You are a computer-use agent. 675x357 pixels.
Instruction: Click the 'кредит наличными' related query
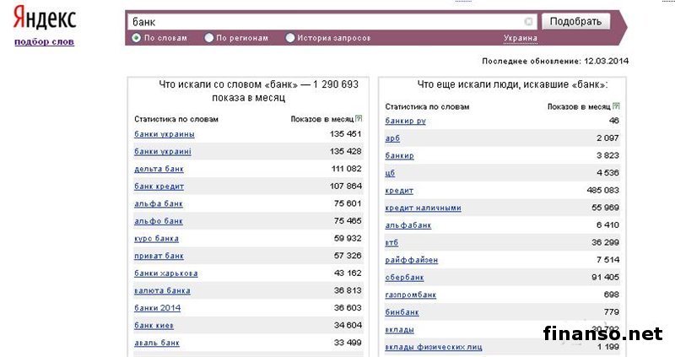tap(423, 208)
